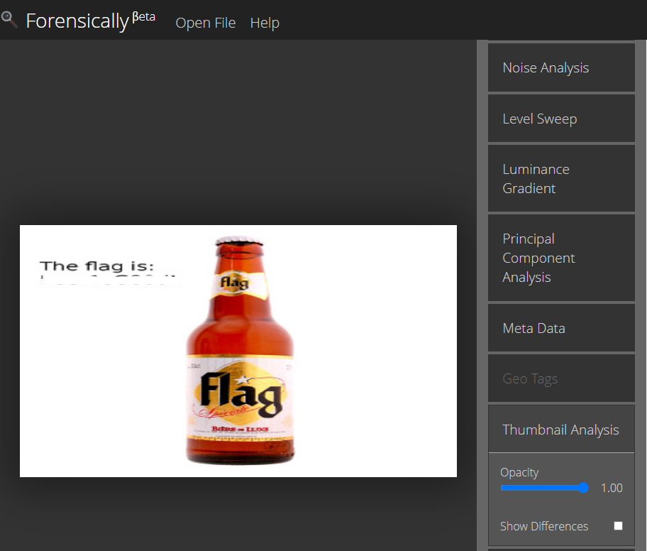This screenshot has width=647, height=551.
Task: Click the Forensically Beta title
Action: pyautogui.click(x=90, y=21)
